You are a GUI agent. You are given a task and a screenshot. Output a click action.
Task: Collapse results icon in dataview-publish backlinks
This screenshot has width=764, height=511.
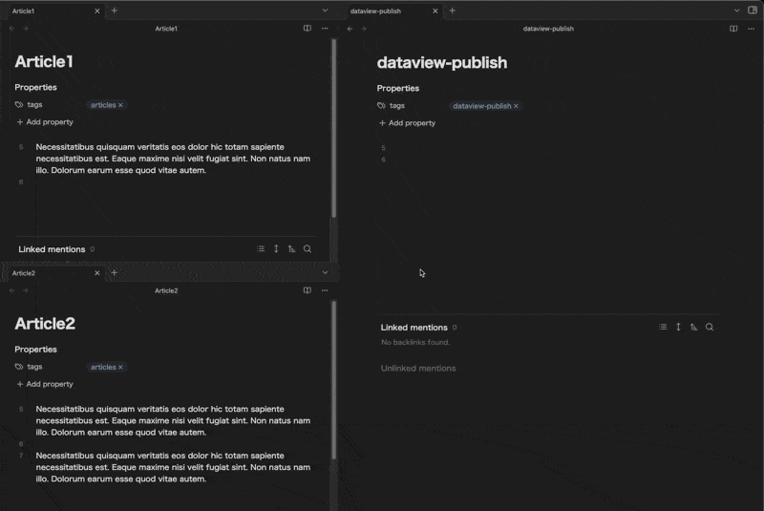pyautogui.click(x=663, y=327)
